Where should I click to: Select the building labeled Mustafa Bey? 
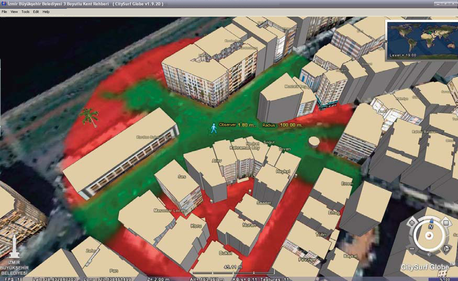pos(296,86)
